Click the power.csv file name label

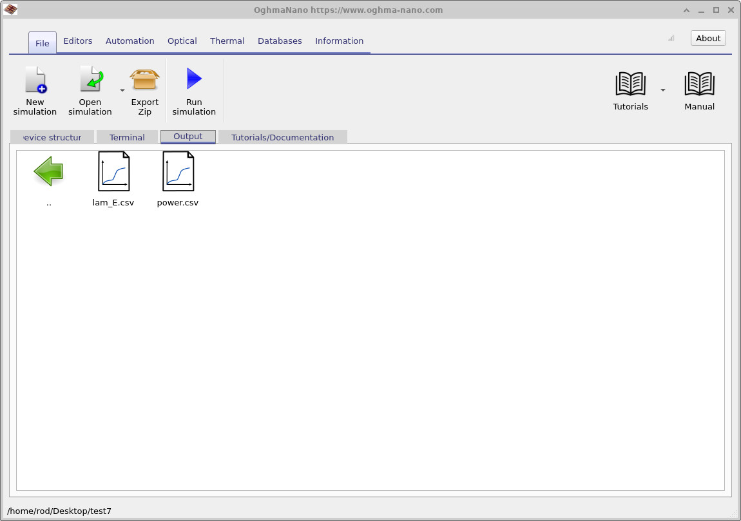click(178, 203)
